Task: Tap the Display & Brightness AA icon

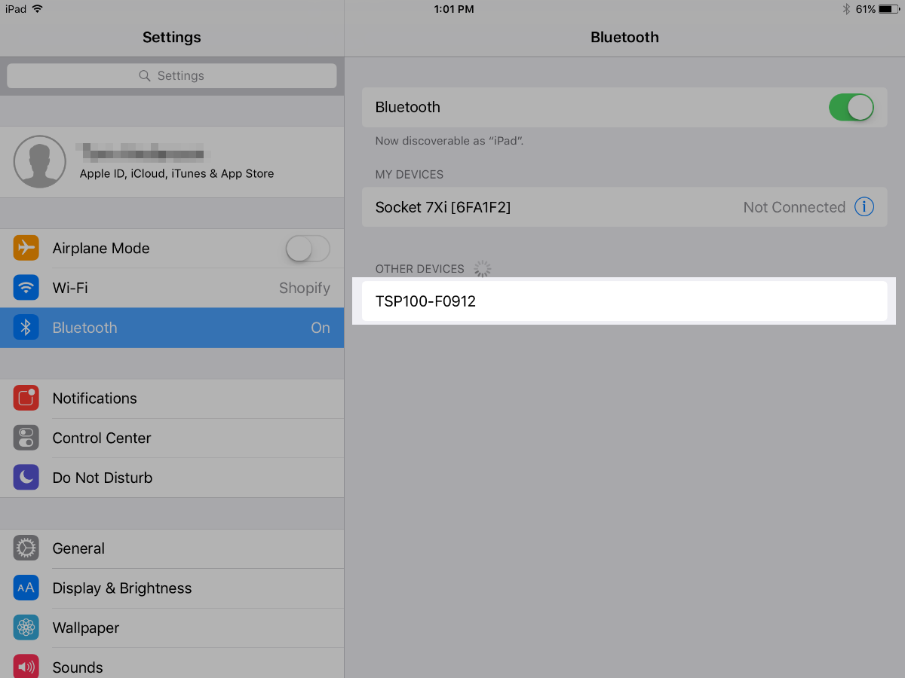Action: (26, 588)
